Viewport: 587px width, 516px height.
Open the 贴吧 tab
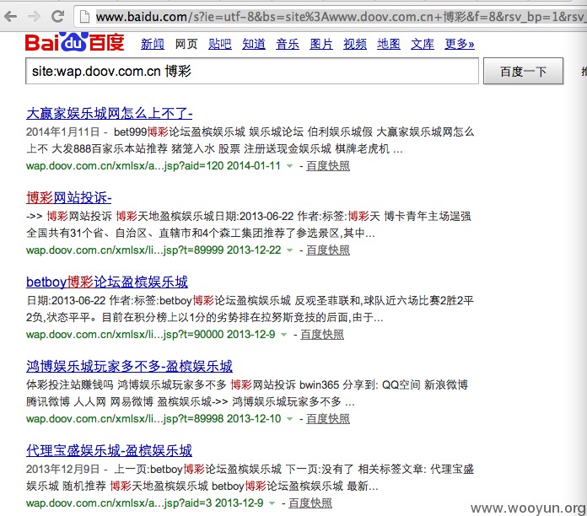[x=220, y=44]
